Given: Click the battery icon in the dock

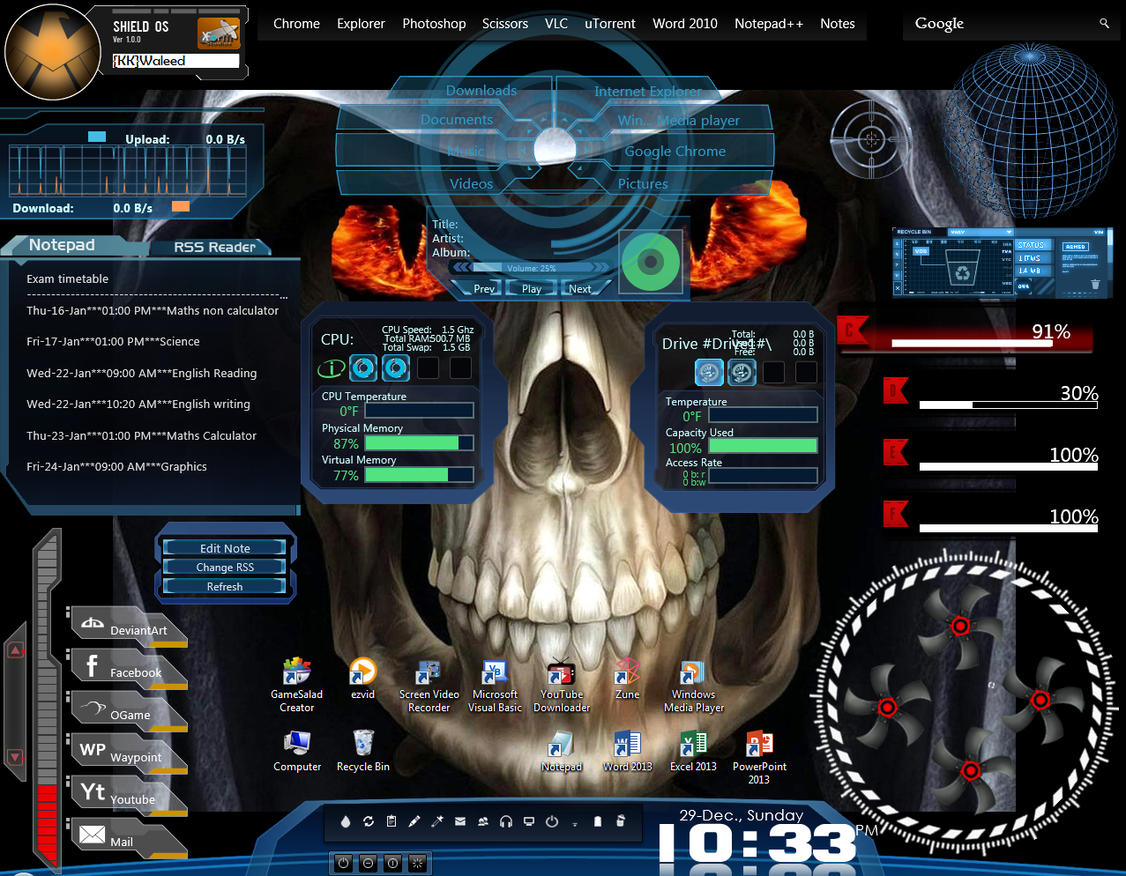Looking at the screenshot, I should 597,821.
